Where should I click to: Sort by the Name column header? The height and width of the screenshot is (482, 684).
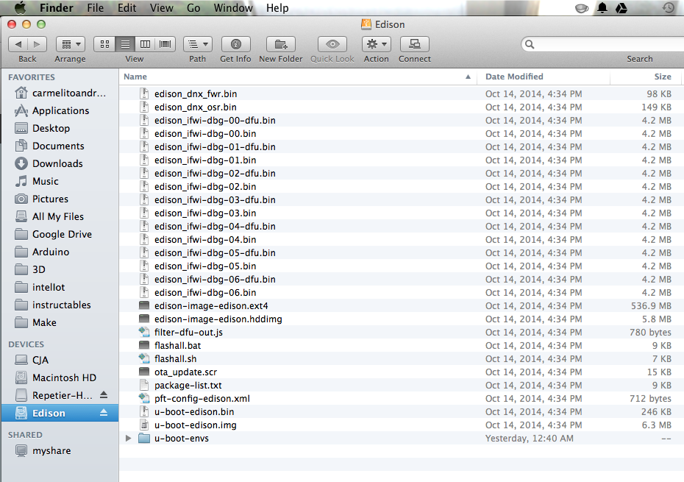pos(298,77)
